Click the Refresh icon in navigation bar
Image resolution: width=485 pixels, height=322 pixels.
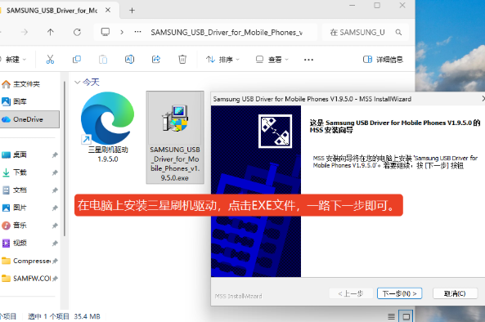click(x=77, y=32)
